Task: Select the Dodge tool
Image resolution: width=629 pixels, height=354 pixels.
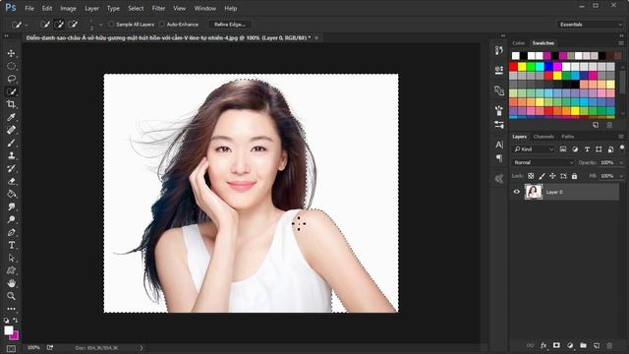Action: 11,219
